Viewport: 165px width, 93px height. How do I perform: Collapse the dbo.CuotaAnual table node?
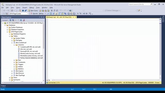[12, 43]
